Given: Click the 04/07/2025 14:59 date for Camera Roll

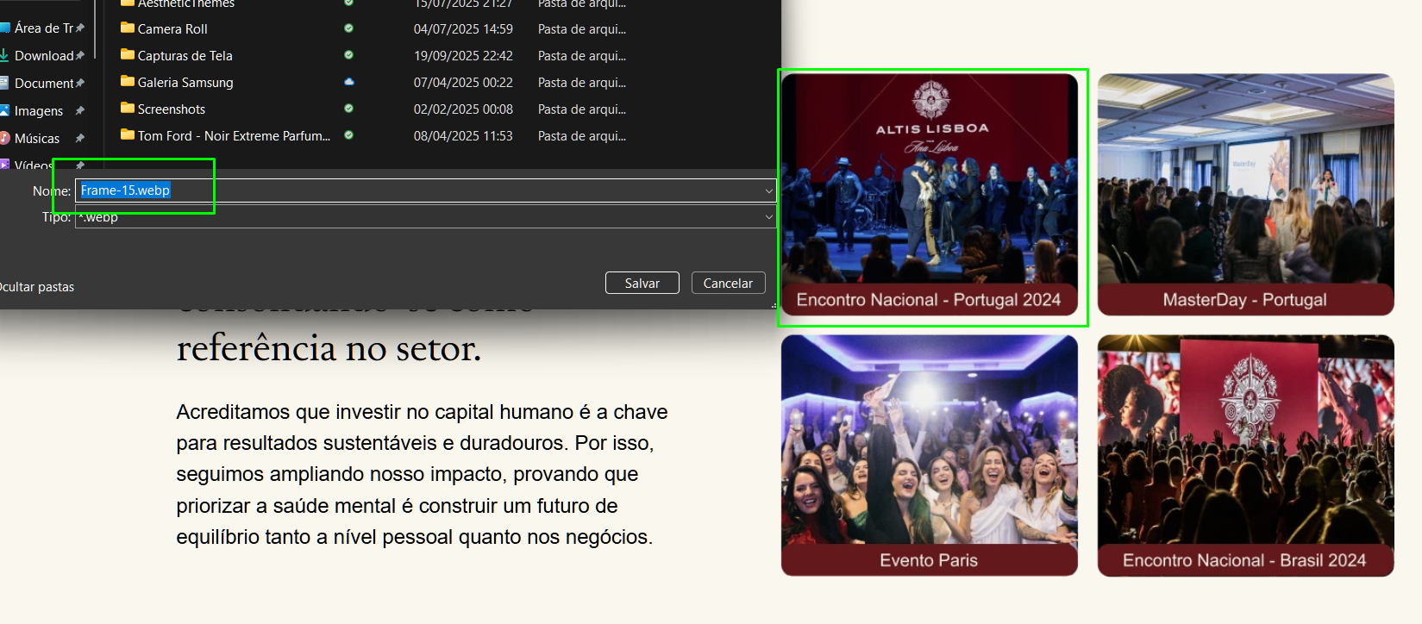Looking at the screenshot, I should point(463,29).
